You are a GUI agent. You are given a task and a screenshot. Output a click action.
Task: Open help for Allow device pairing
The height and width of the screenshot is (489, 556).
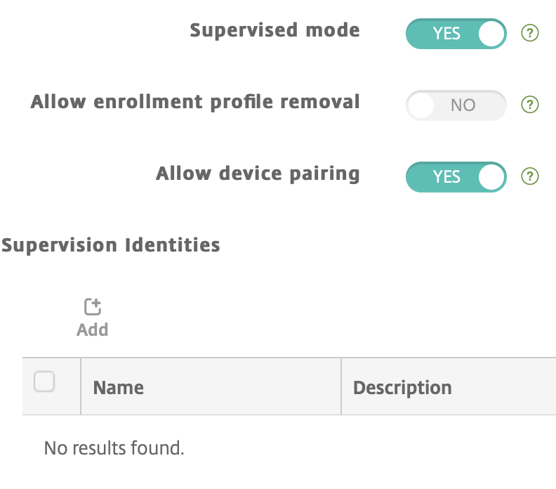click(530, 176)
